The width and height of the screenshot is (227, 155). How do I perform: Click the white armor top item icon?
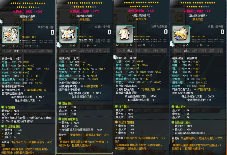coord(68,35)
